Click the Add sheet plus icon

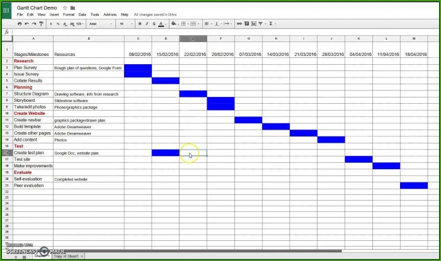[16, 257]
